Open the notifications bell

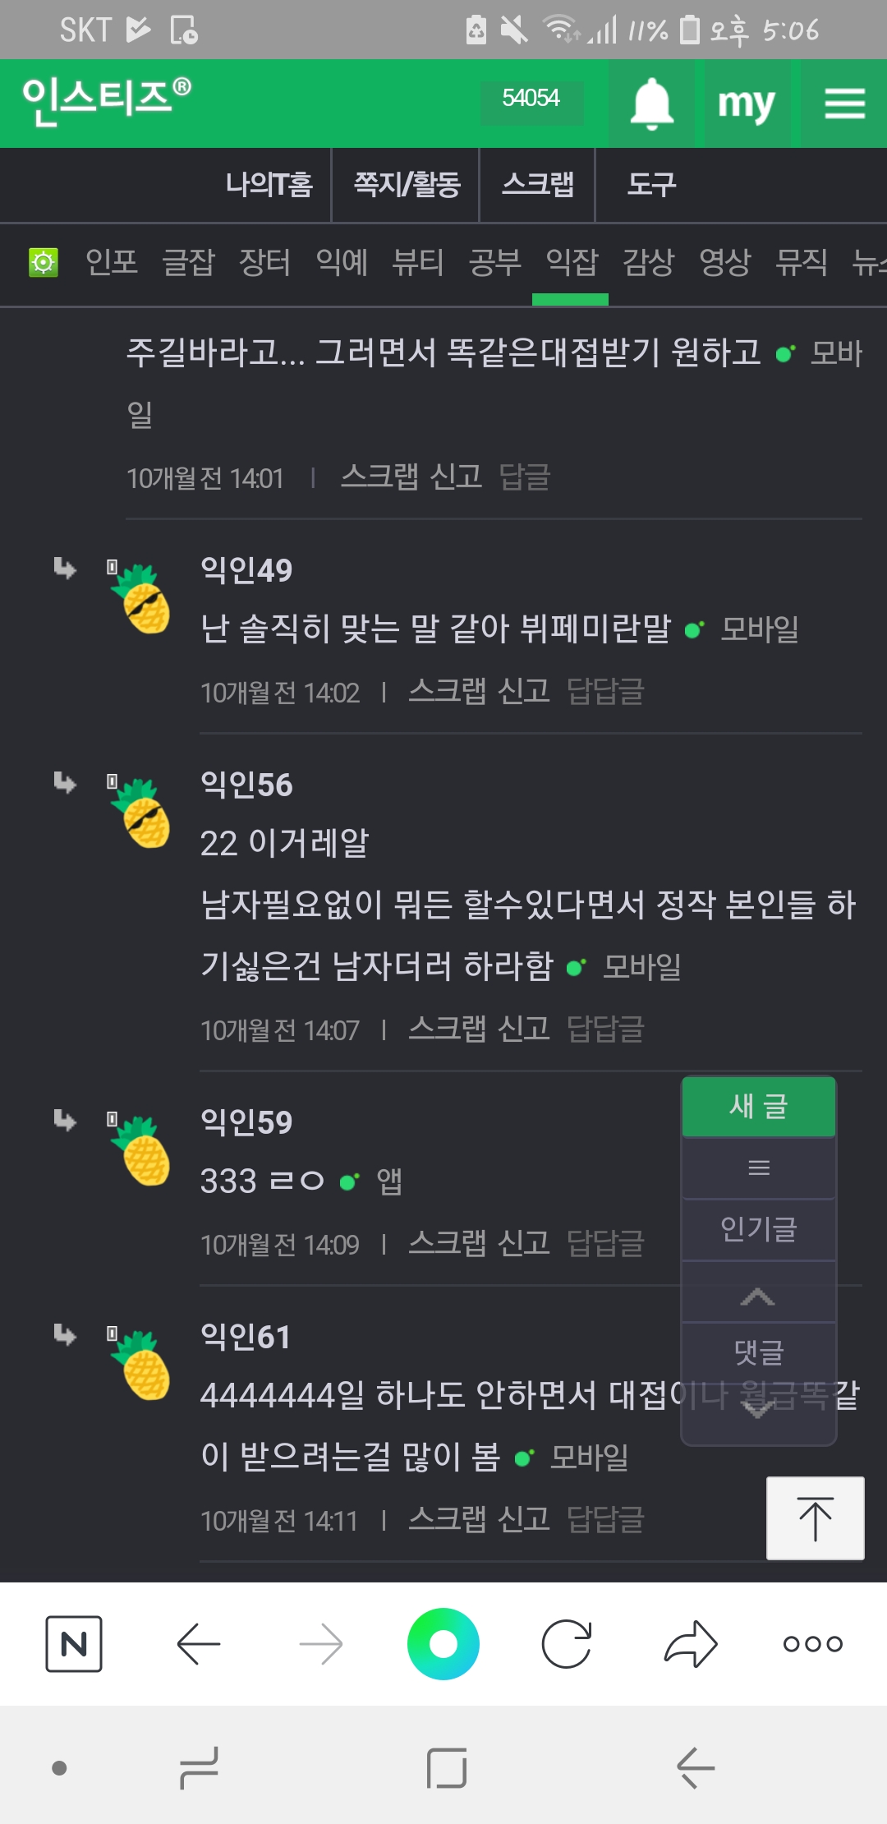click(x=651, y=104)
